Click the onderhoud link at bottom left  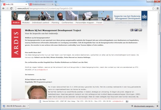(x=15, y=100)
